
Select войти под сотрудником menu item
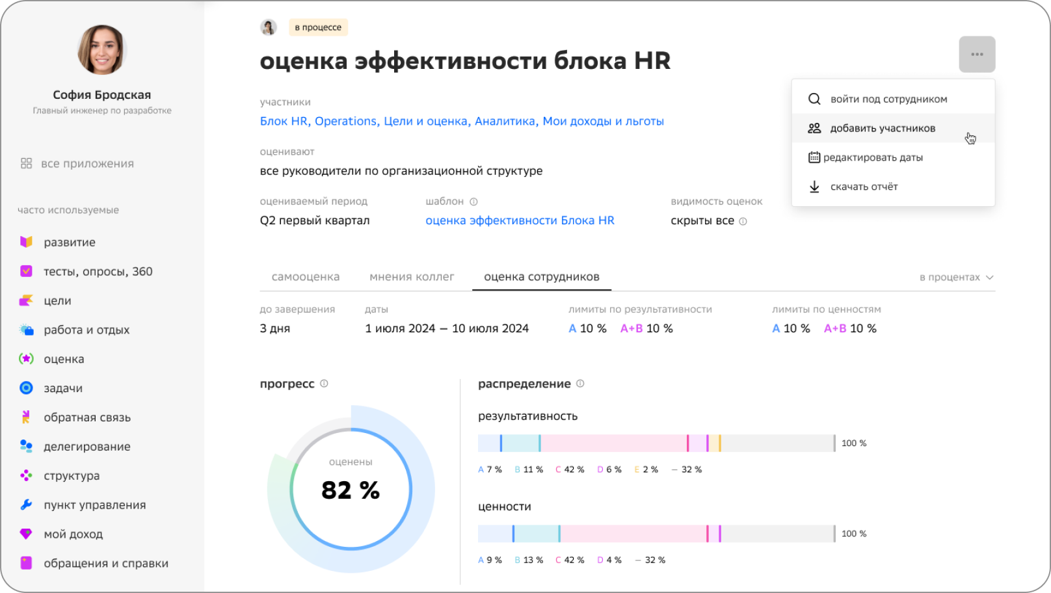888,99
